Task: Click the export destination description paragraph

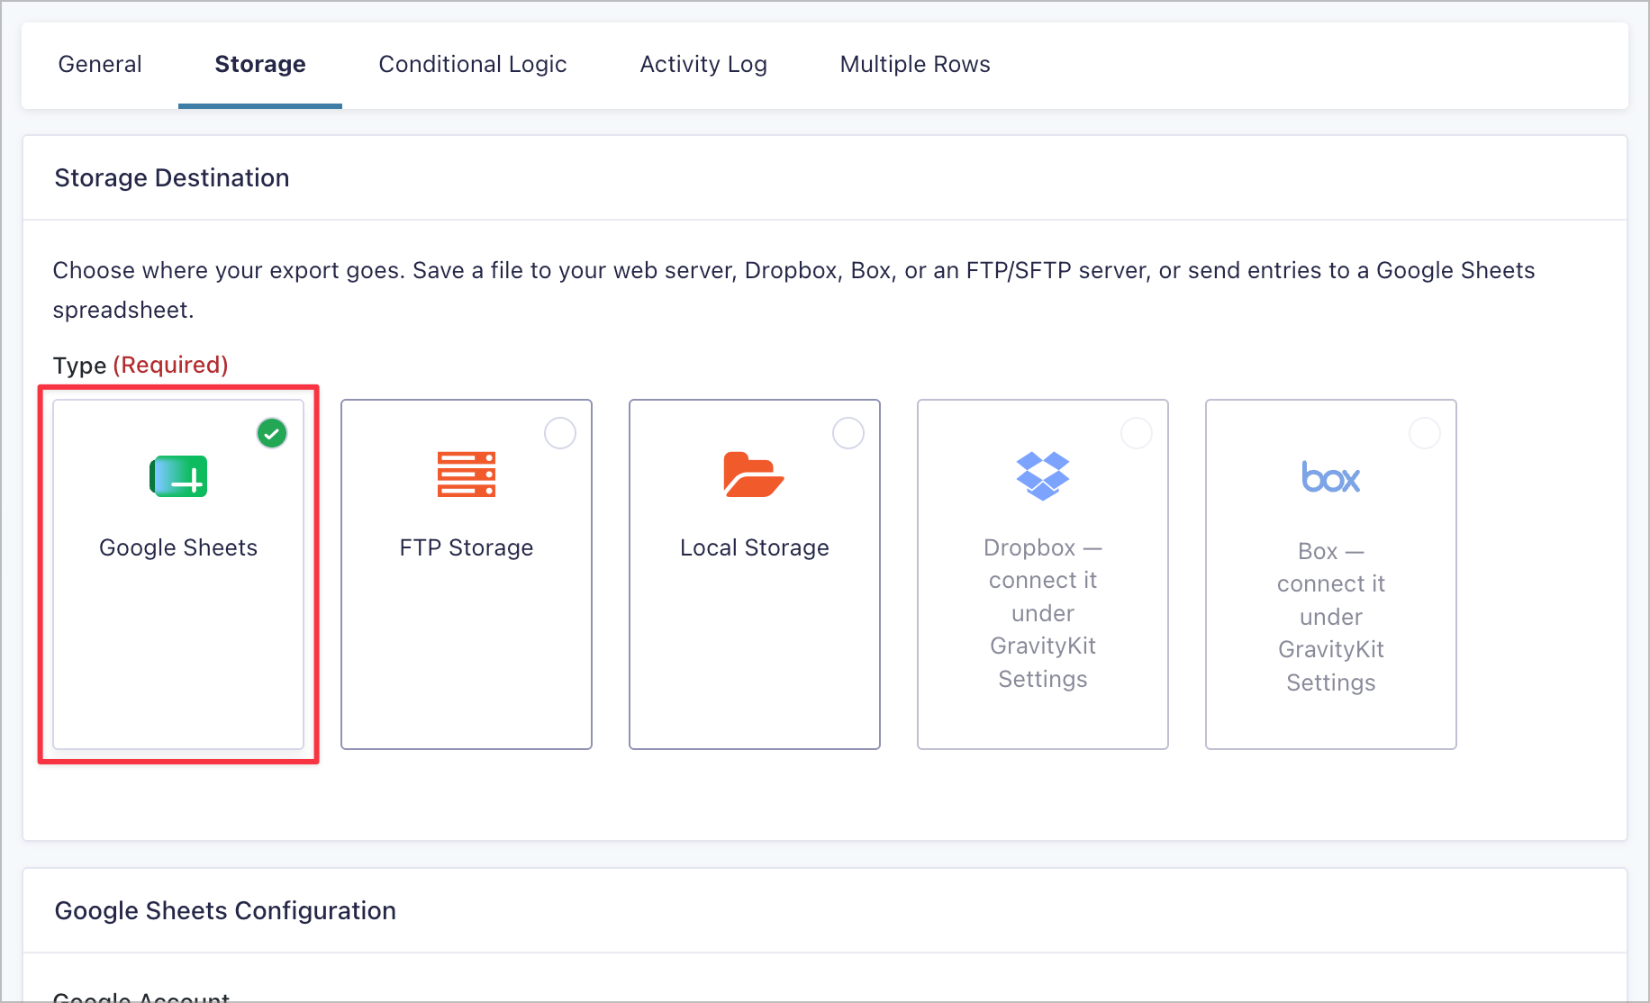Action: (793, 290)
